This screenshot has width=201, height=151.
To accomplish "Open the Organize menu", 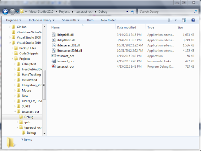I will coord(14,20).
